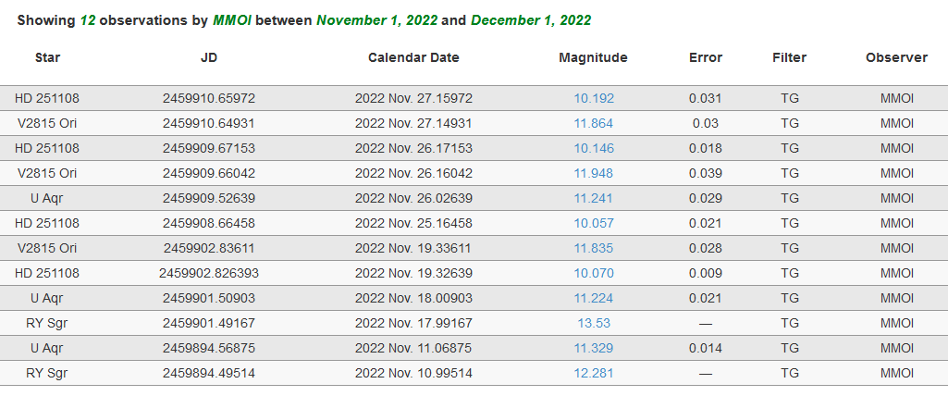Click the Calendar Date column header
The height and width of the screenshot is (396, 948).
[x=413, y=57]
